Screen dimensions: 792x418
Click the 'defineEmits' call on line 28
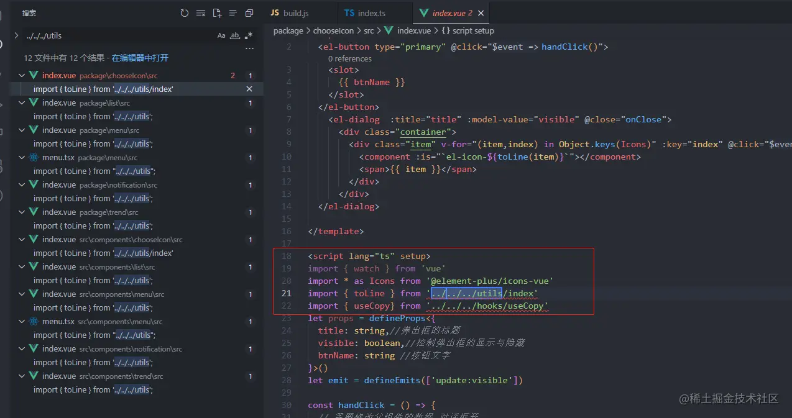click(x=392, y=380)
